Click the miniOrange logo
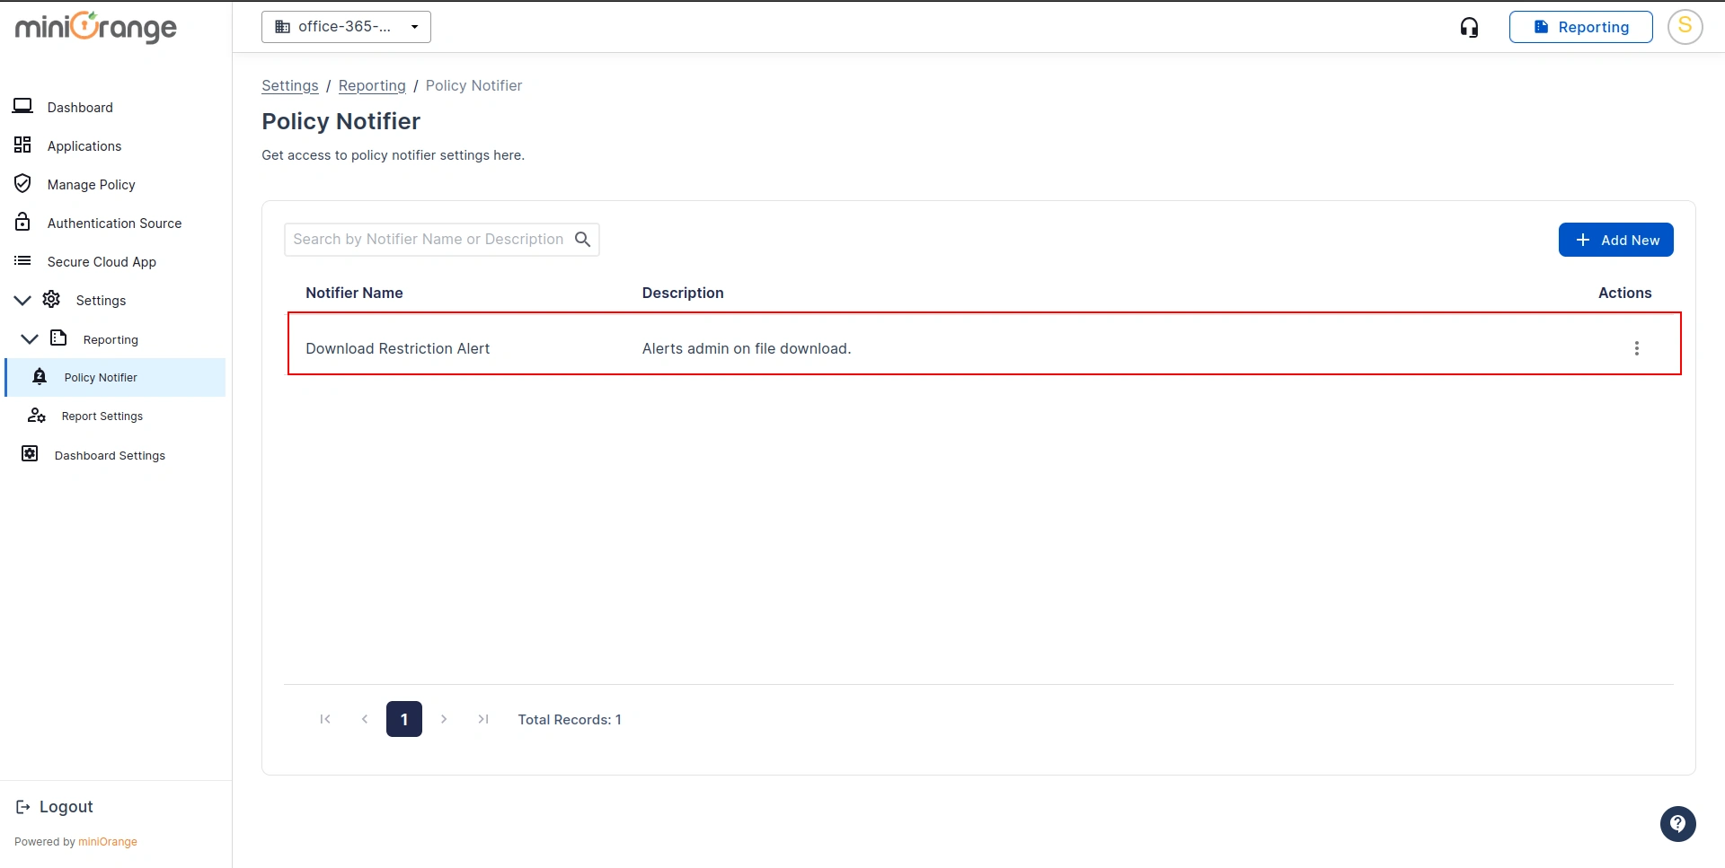1725x868 pixels. [x=96, y=27]
